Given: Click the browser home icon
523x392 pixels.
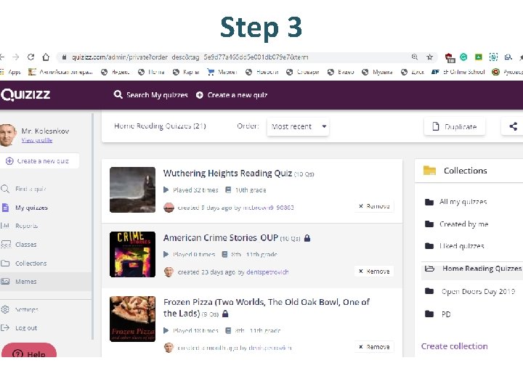Looking at the screenshot, I should click(x=46, y=57).
